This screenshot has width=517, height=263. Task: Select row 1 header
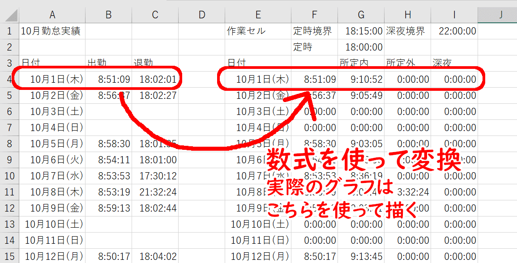click(9, 31)
